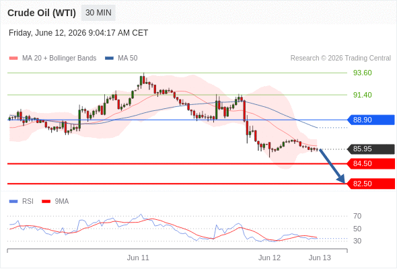Click the MA 20 + Bollinger Bands legend label
Image resolution: width=397 pixels, height=269 pixels.
click(59, 59)
